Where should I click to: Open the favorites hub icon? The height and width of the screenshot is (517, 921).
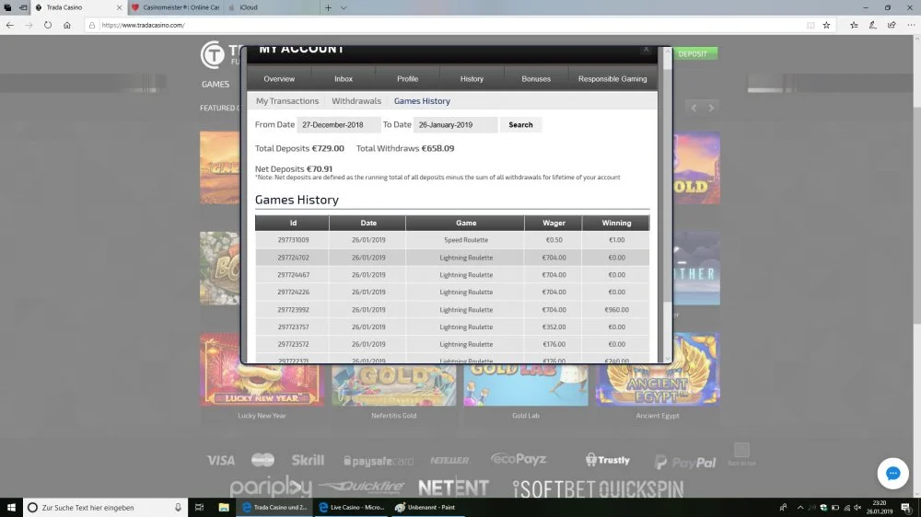pos(854,25)
